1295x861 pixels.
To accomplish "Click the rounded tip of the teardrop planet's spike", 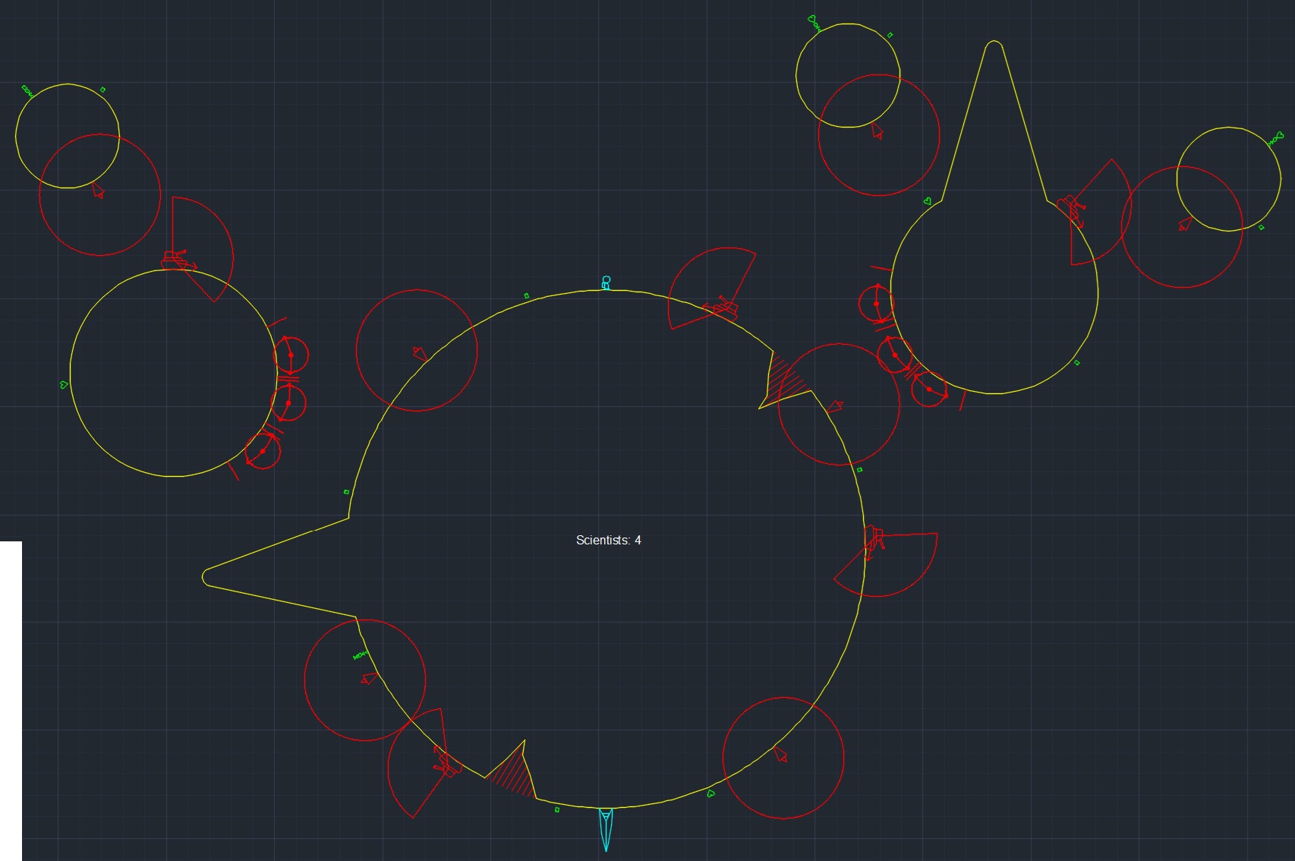I will pyautogui.click(x=994, y=46).
